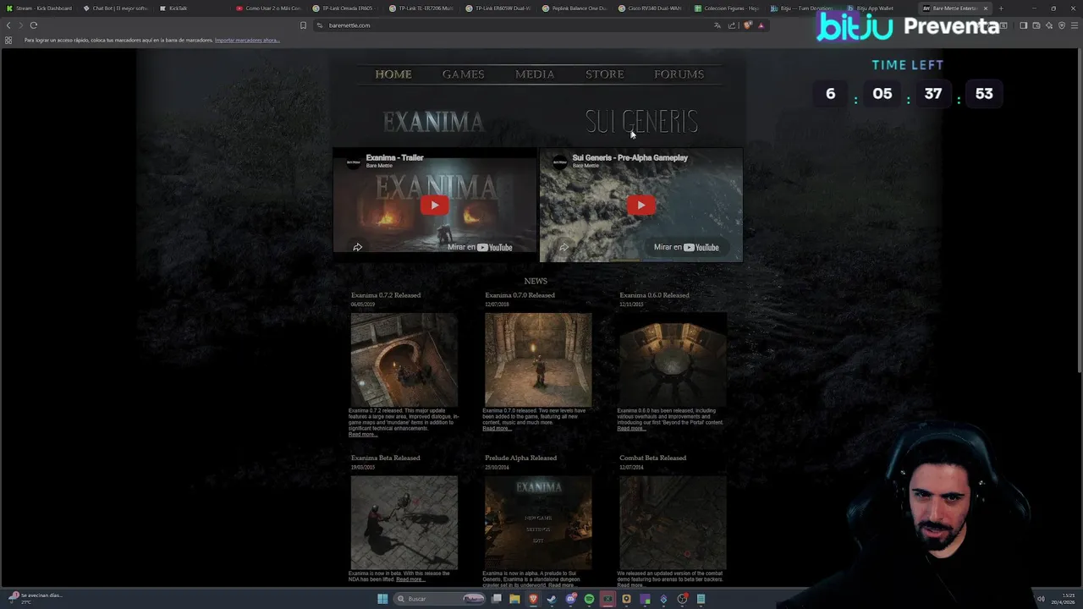Open the Combat Beta news thumbnail

[673, 522]
